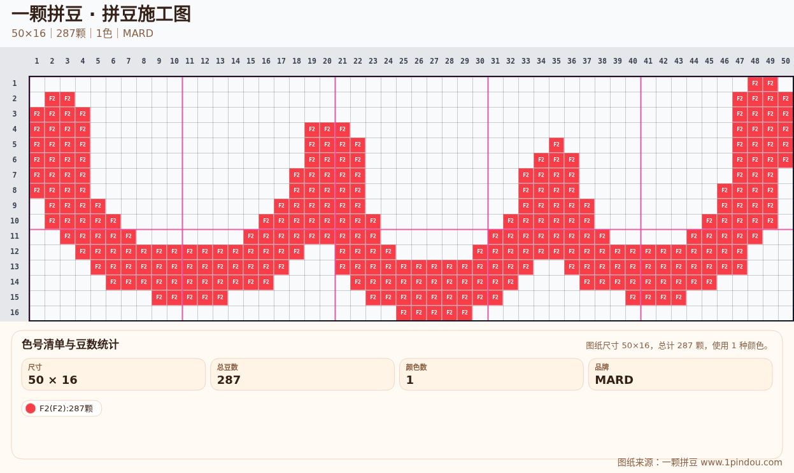Click row header 5

click(x=15, y=145)
